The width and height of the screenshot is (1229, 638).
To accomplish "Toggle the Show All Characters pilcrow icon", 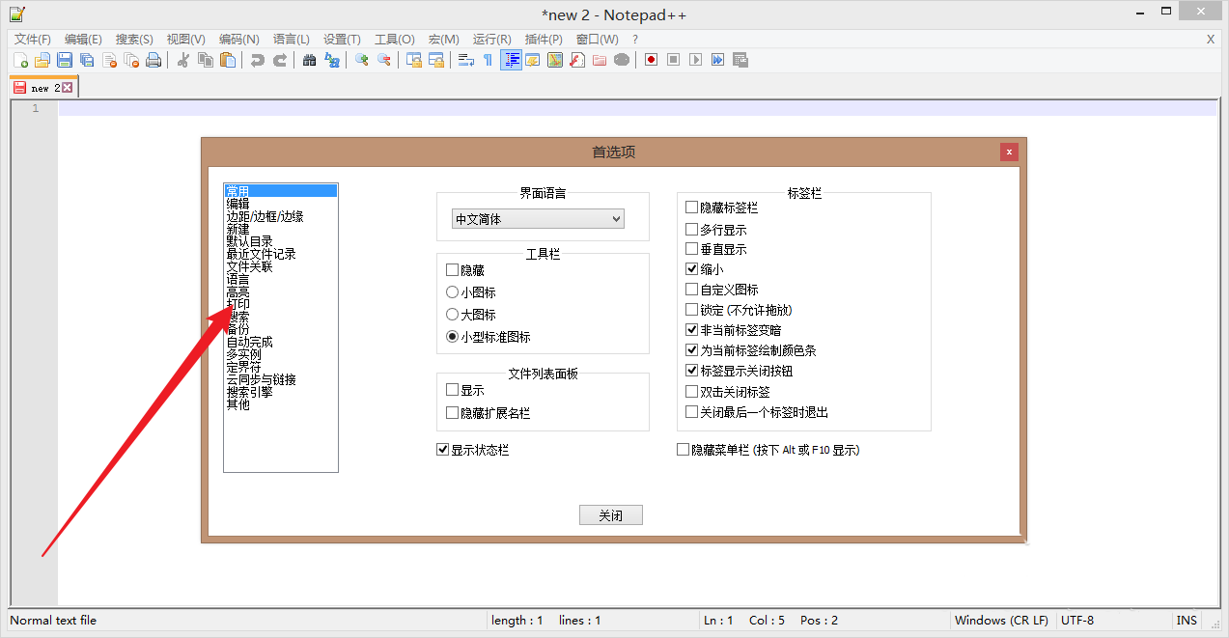I will pos(488,60).
